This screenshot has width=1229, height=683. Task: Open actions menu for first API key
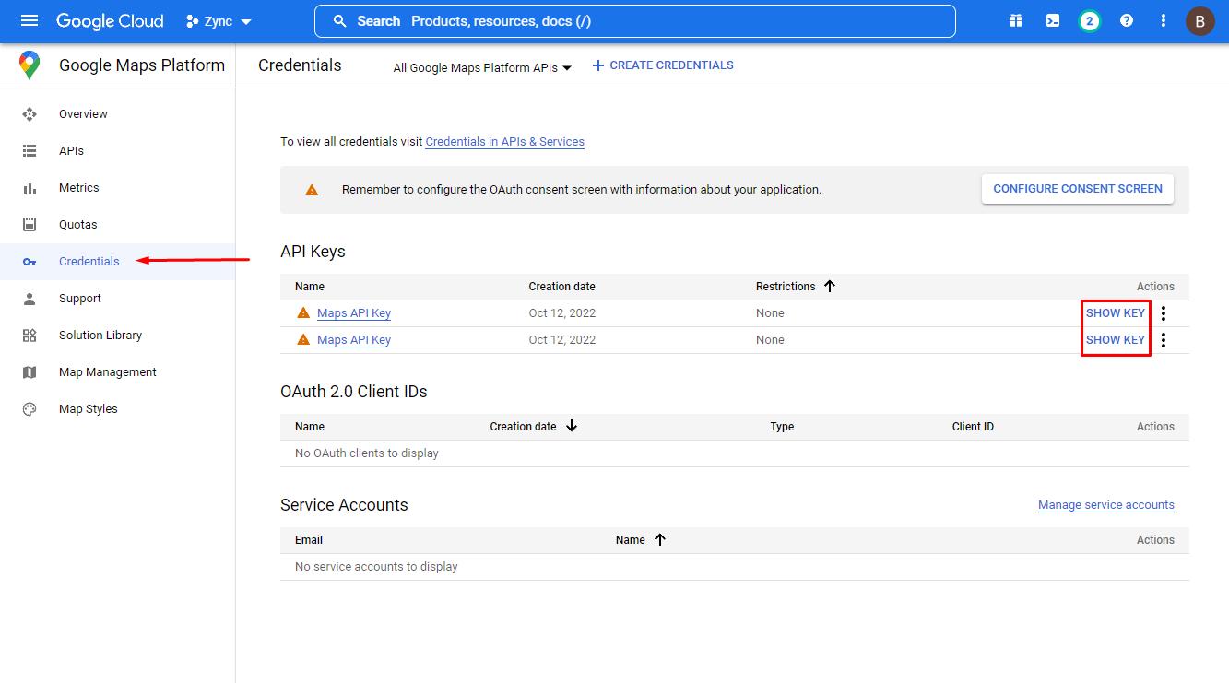(x=1164, y=313)
